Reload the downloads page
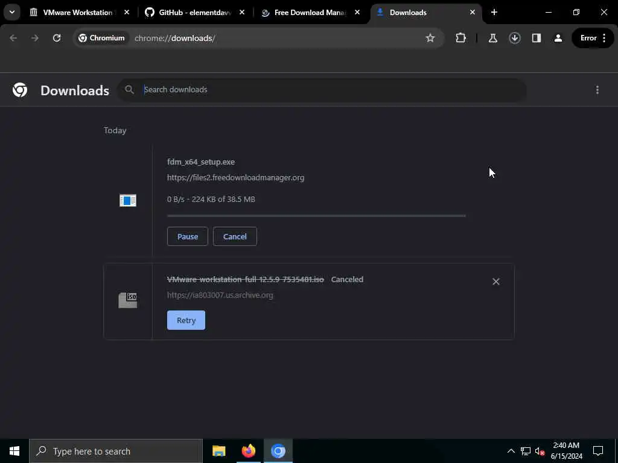The height and width of the screenshot is (463, 618). coord(57,38)
